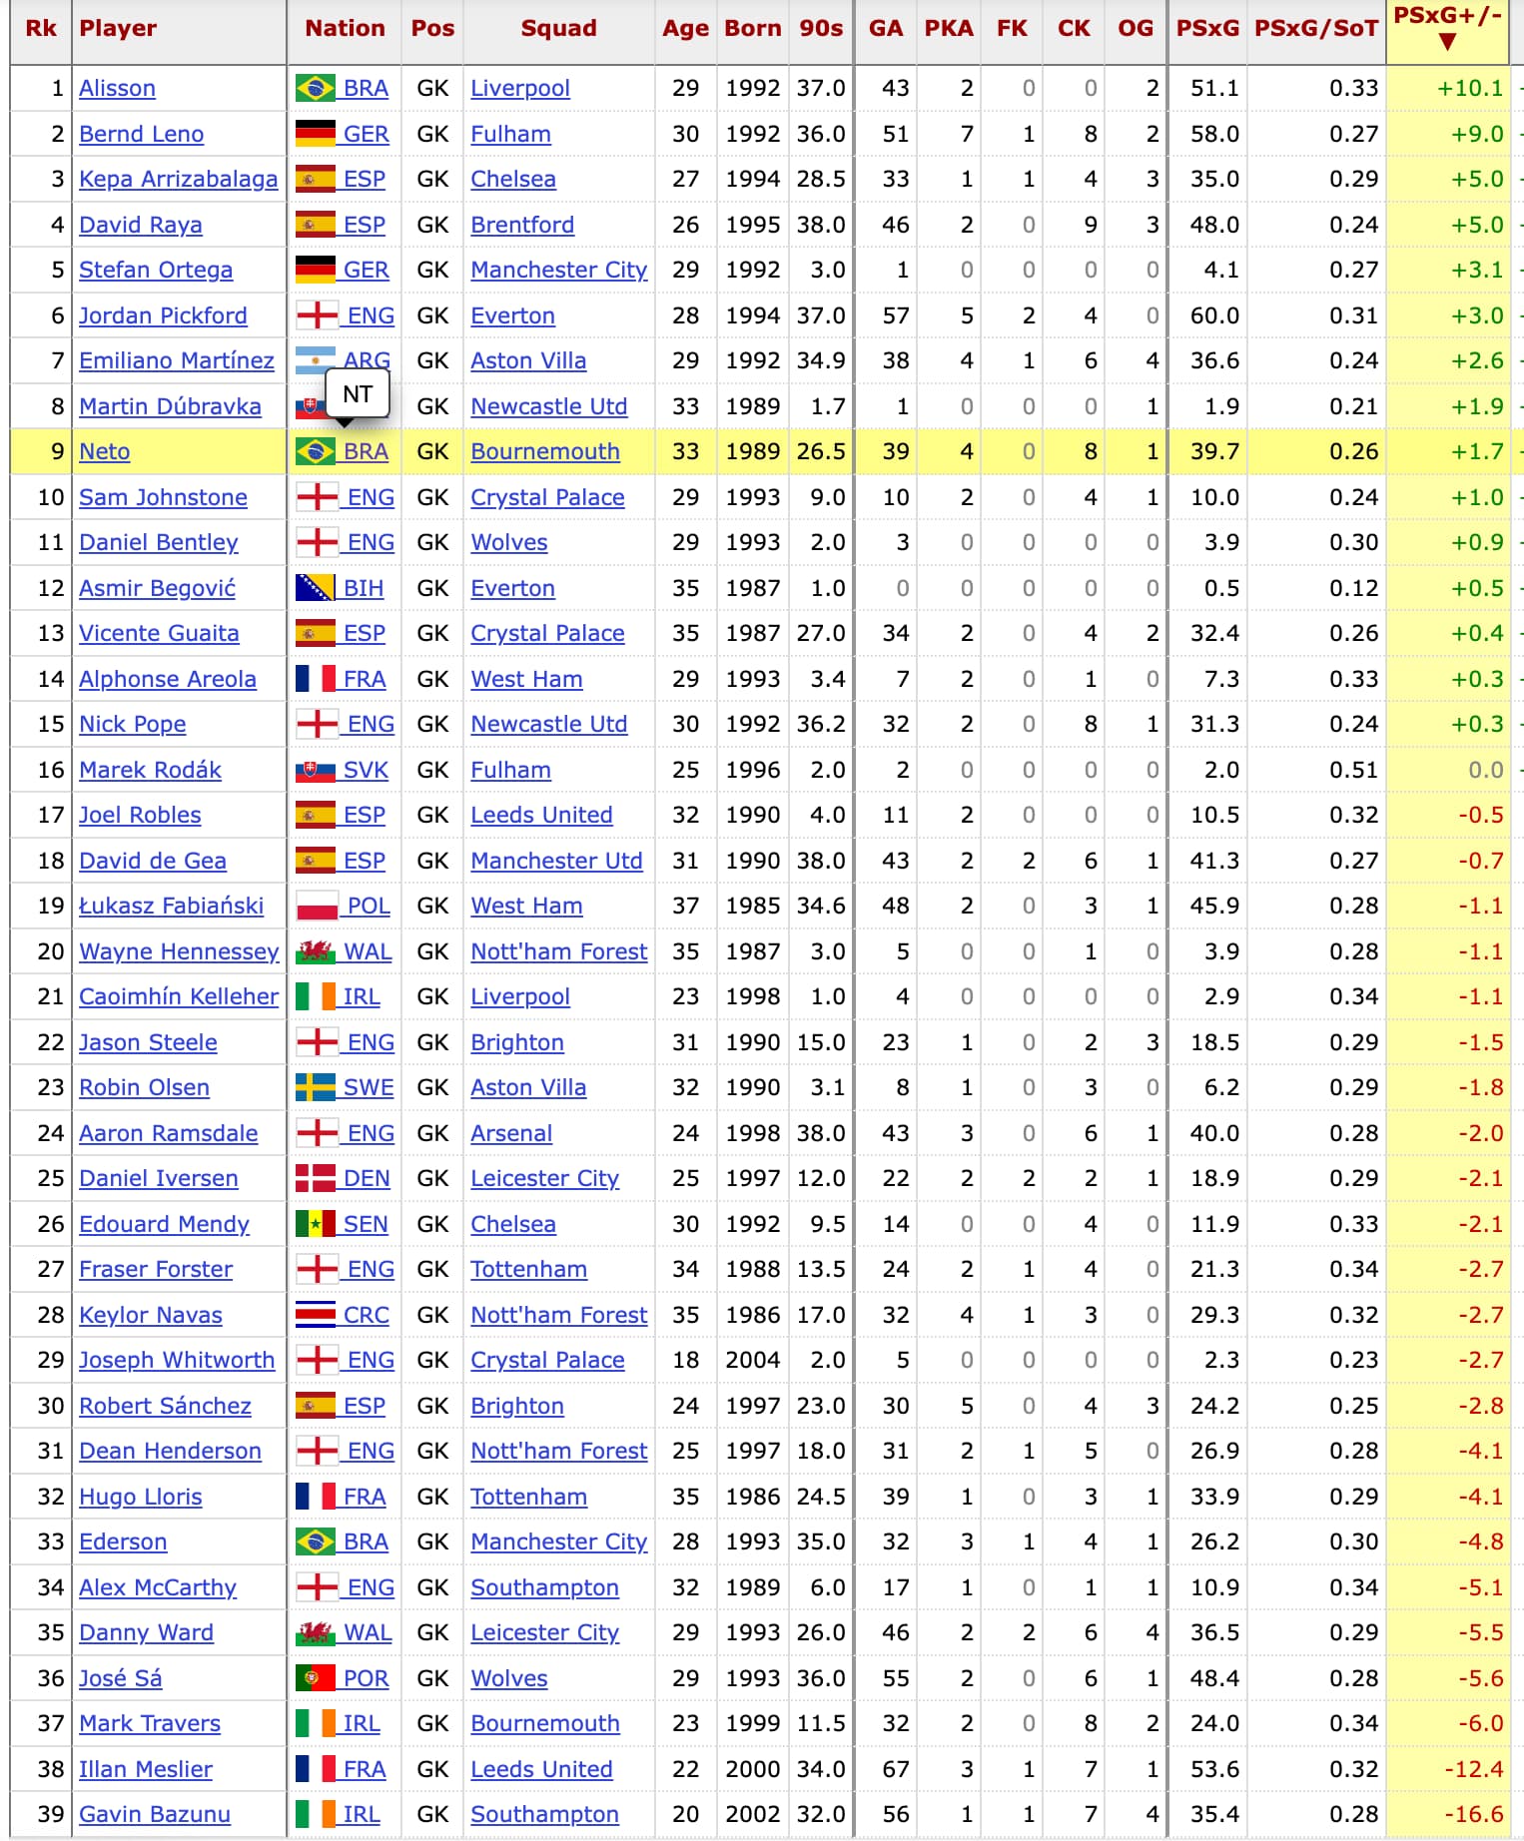Click the Senegal flag in Edouard Mendy's row

pos(316,1224)
